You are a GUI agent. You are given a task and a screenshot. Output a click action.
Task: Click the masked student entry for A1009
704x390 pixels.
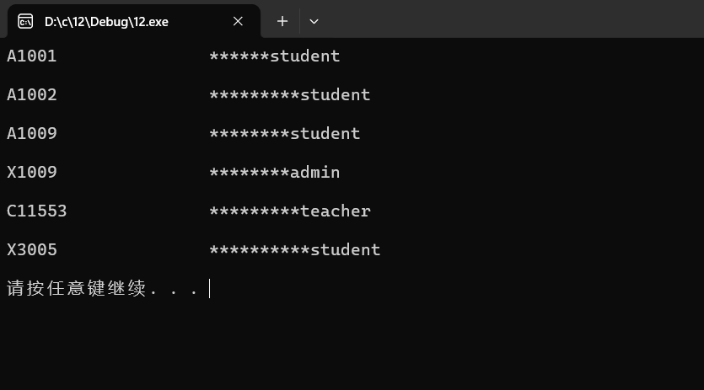click(285, 133)
